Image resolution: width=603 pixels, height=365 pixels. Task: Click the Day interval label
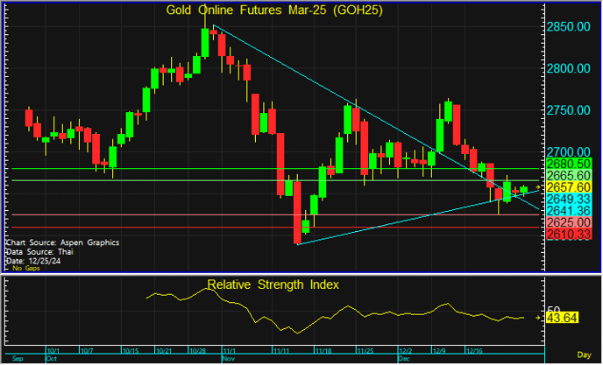coord(584,355)
